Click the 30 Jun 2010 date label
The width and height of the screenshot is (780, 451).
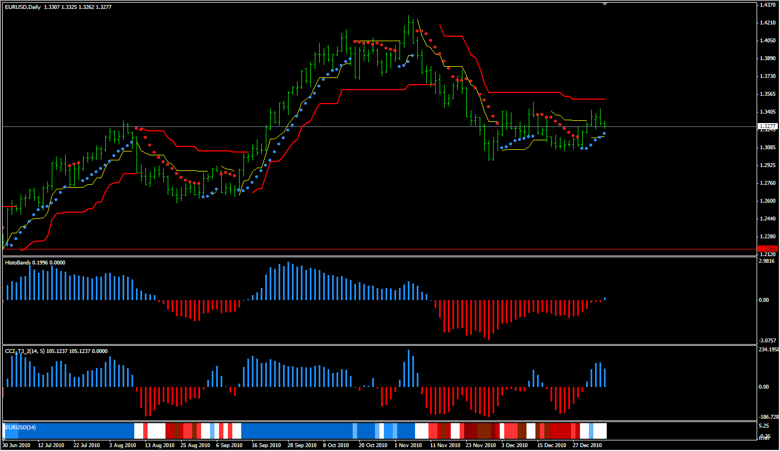pos(17,445)
